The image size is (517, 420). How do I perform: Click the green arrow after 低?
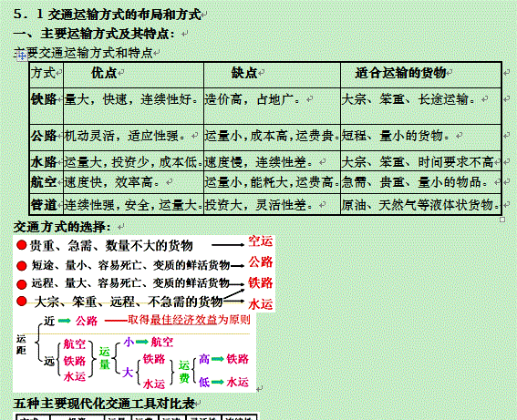pyautogui.click(x=218, y=382)
